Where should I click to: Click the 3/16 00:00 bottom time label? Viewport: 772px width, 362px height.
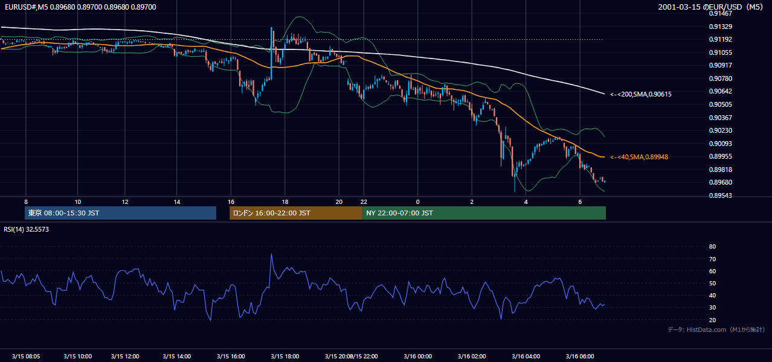pos(417,357)
